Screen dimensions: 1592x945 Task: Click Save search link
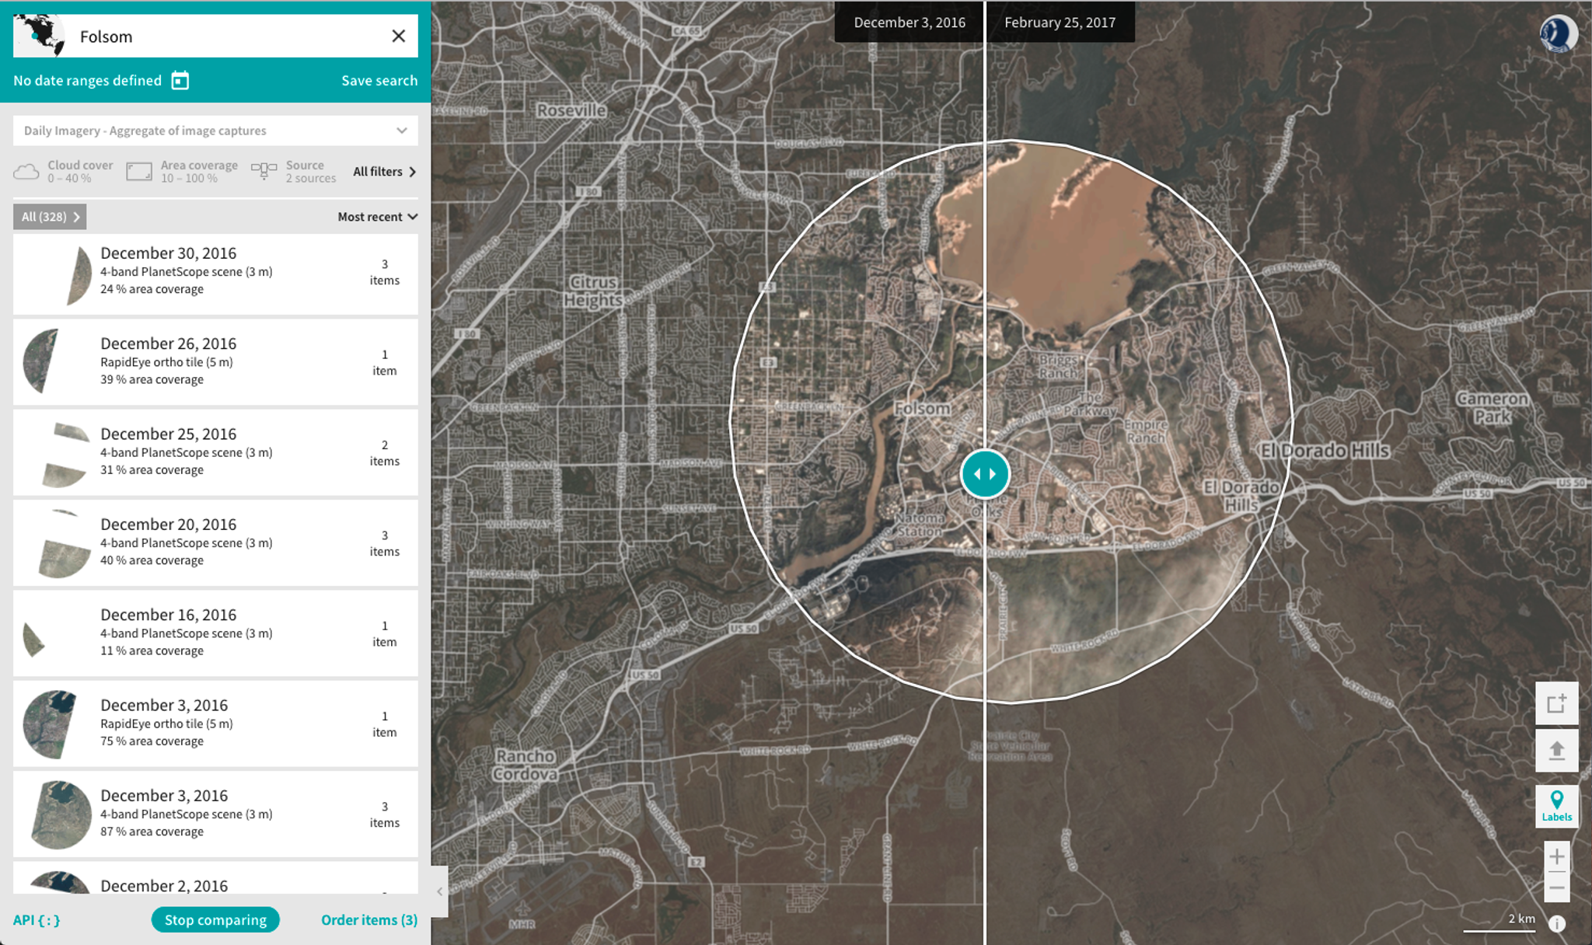[379, 81]
